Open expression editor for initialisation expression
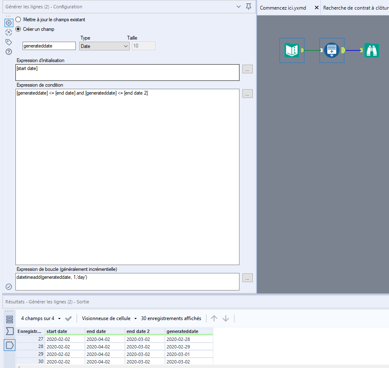Viewport: 389px width, 368px height. click(247, 69)
